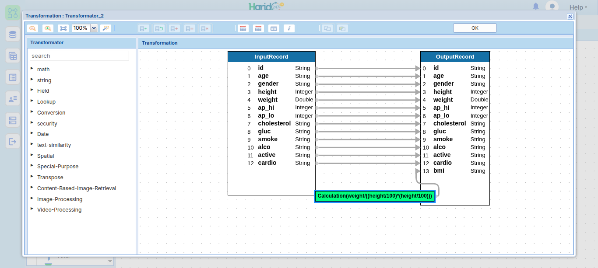Expand the Conversion category

(32, 112)
